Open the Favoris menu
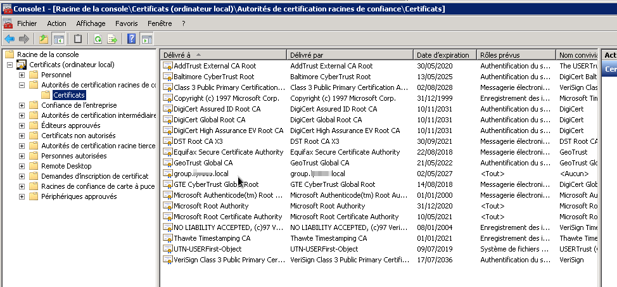617x287 pixels. pos(126,23)
